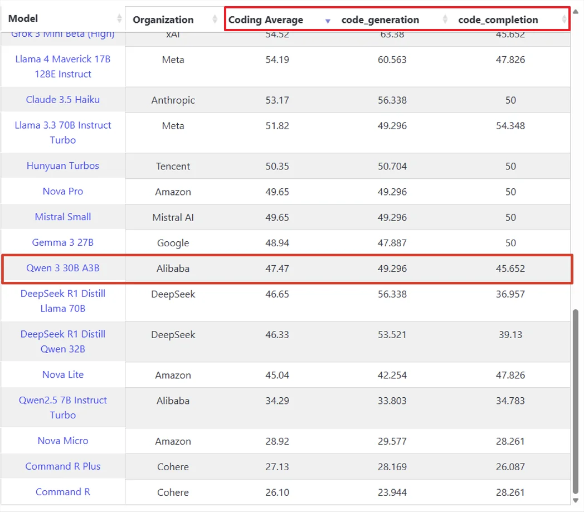Click the 34.29 Coding Average cell
The width and height of the screenshot is (584, 512).
[278, 401]
